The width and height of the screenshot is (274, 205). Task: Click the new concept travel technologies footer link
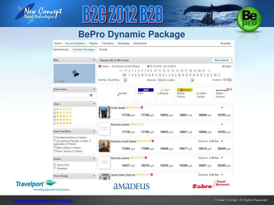(x=43, y=200)
